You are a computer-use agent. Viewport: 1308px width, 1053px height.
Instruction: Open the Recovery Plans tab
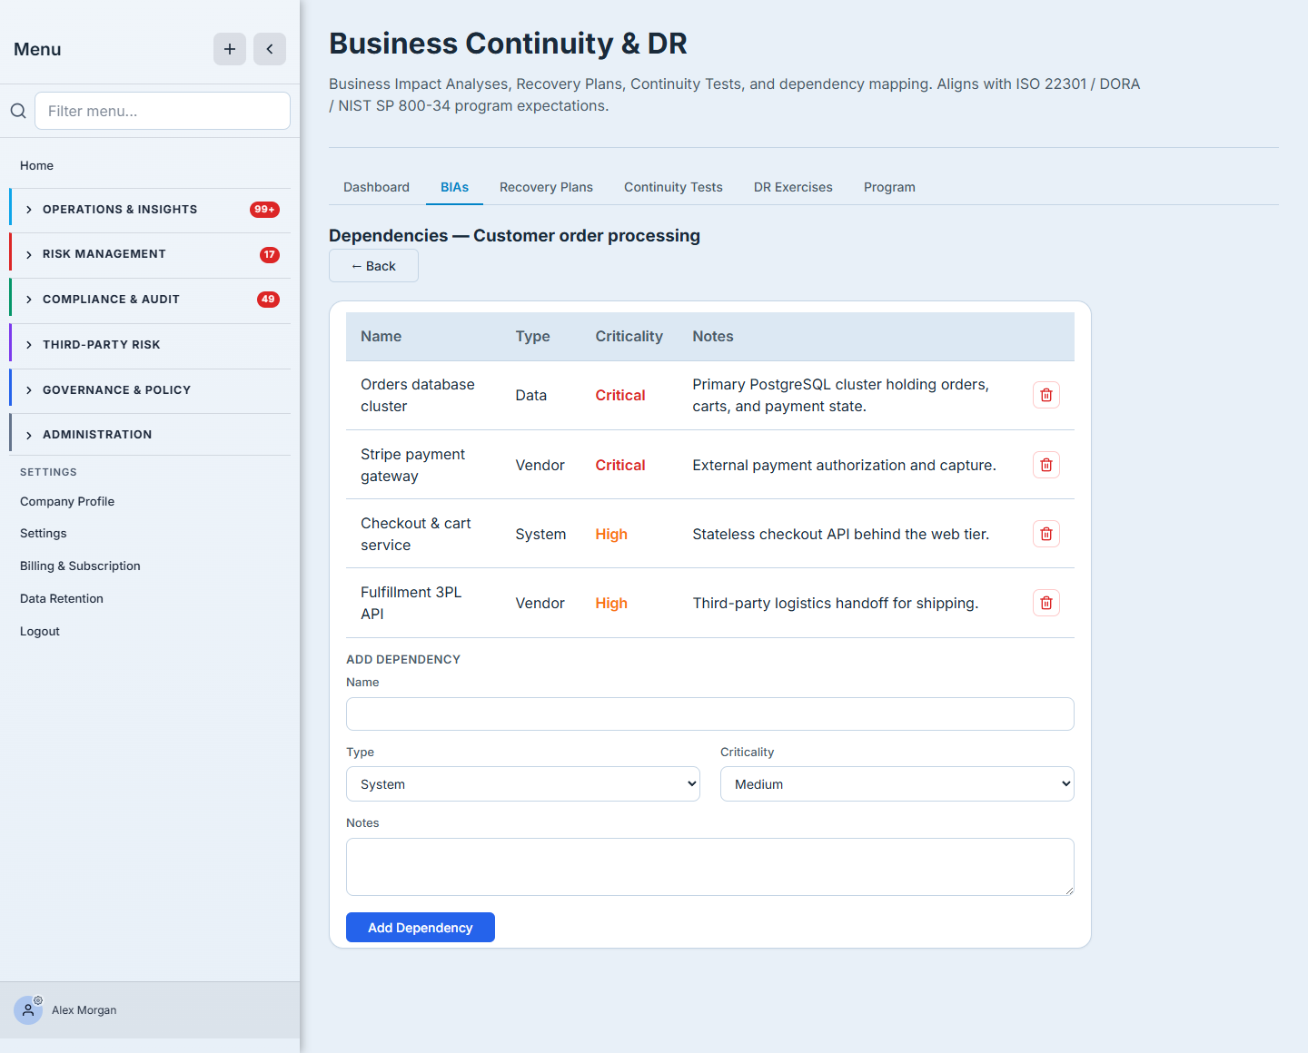coord(546,187)
